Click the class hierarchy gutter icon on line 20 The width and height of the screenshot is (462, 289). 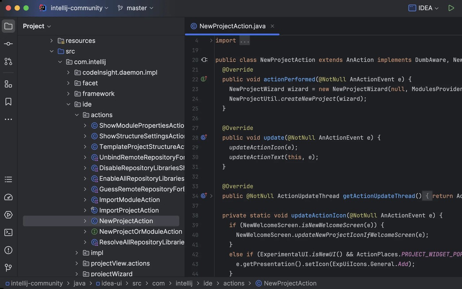click(204, 60)
